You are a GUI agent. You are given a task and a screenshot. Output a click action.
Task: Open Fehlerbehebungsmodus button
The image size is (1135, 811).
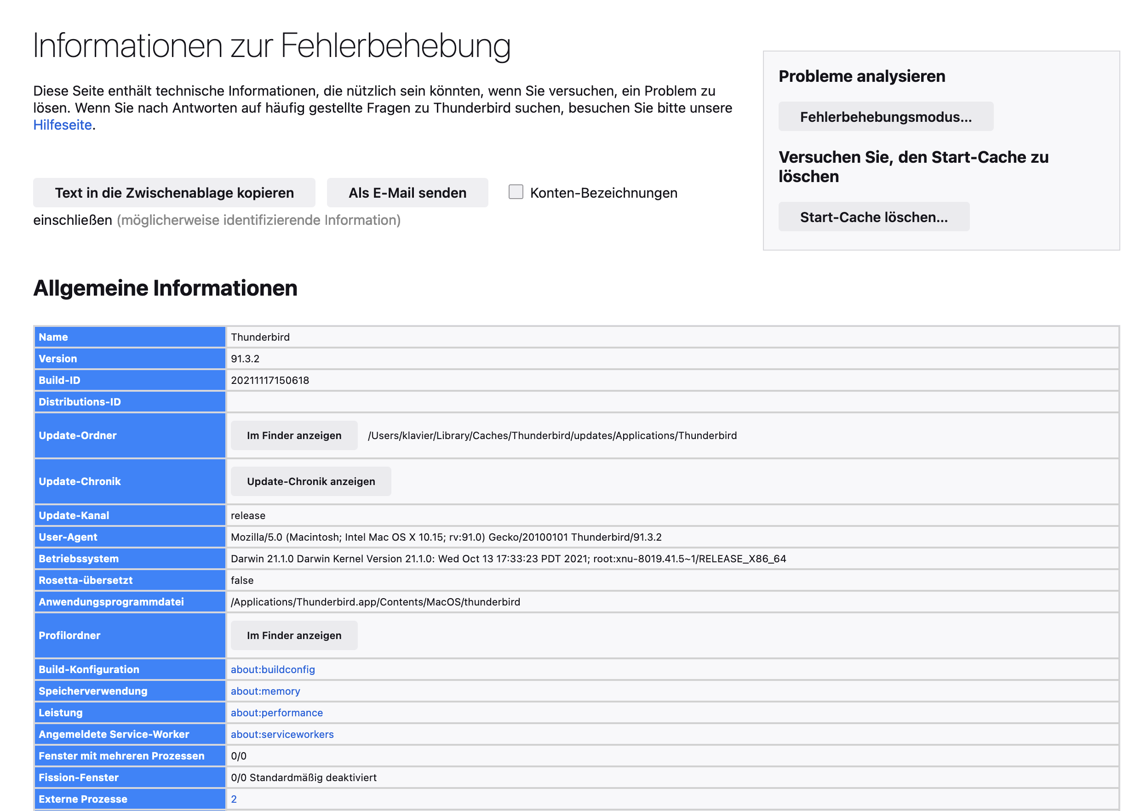[886, 117]
